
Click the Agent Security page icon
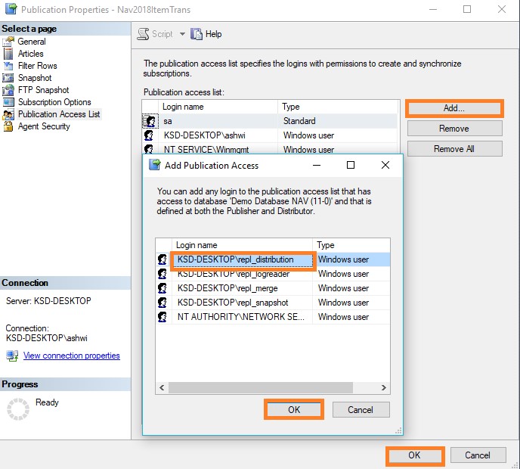8,126
